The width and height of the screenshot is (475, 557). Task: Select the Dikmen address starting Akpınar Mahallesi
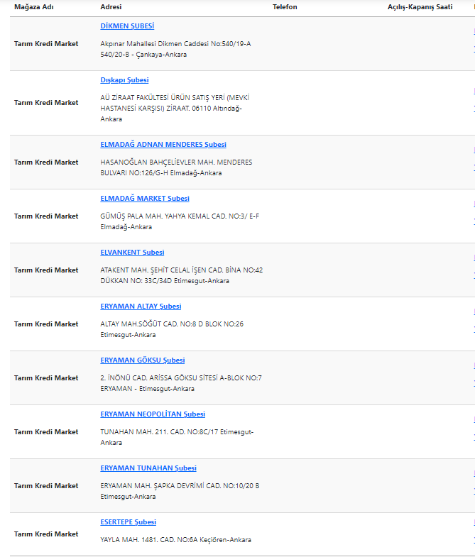click(175, 49)
